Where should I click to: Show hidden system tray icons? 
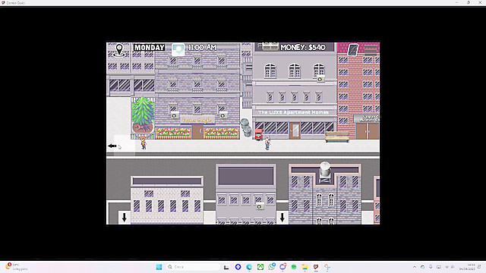[415, 267]
